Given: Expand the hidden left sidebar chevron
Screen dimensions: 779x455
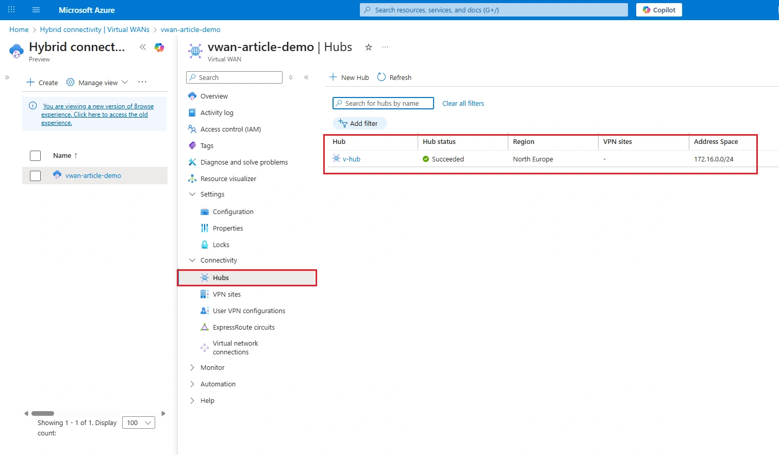Looking at the screenshot, I should tap(7, 77).
